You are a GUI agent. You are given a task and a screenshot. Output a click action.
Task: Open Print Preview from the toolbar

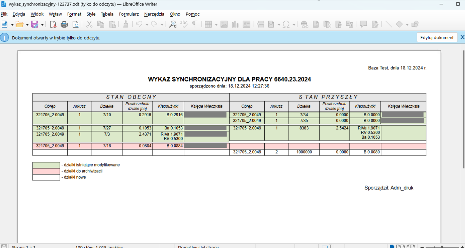[x=75, y=24]
